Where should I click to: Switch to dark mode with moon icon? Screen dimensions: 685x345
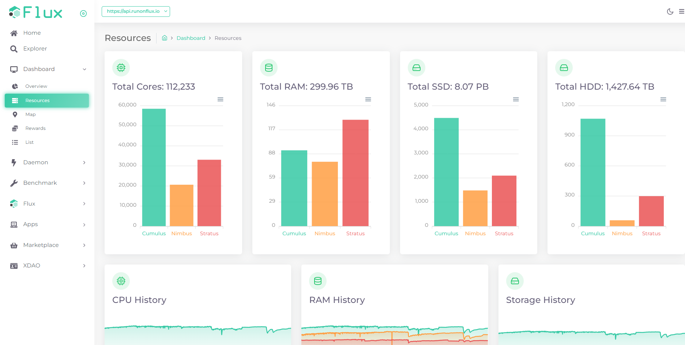pyautogui.click(x=670, y=11)
